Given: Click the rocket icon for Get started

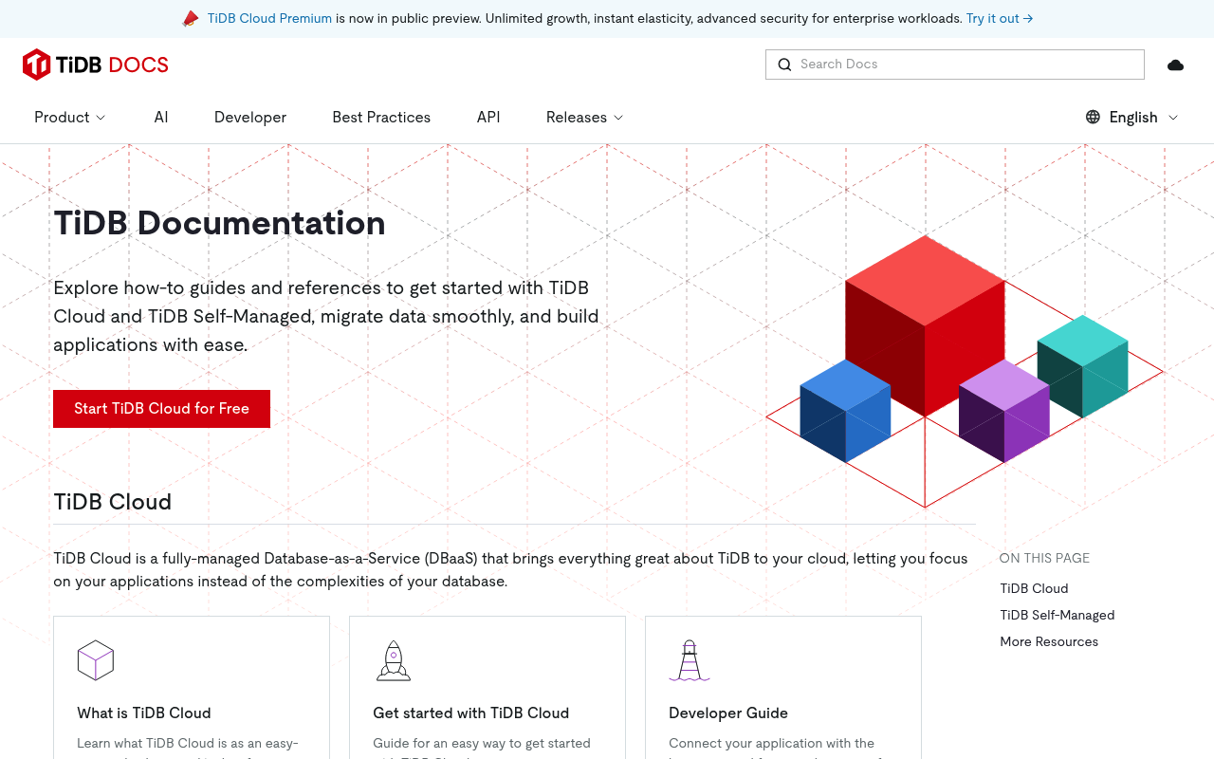Looking at the screenshot, I should (x=393, y=660).
